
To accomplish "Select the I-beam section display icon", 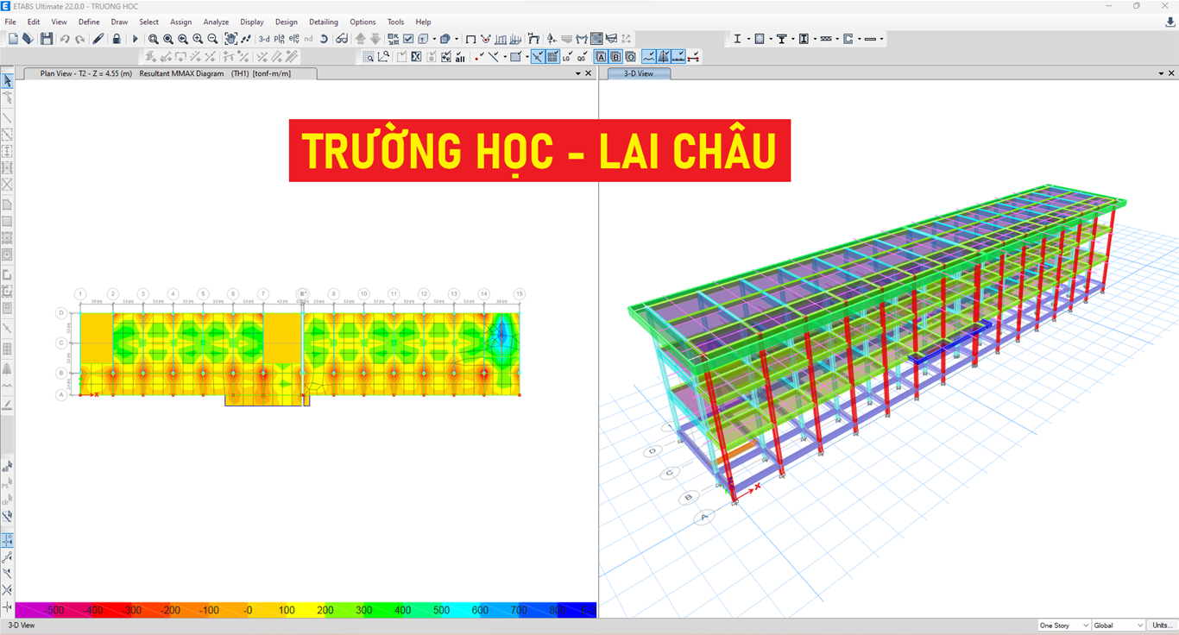I will (x=737, y=39).
